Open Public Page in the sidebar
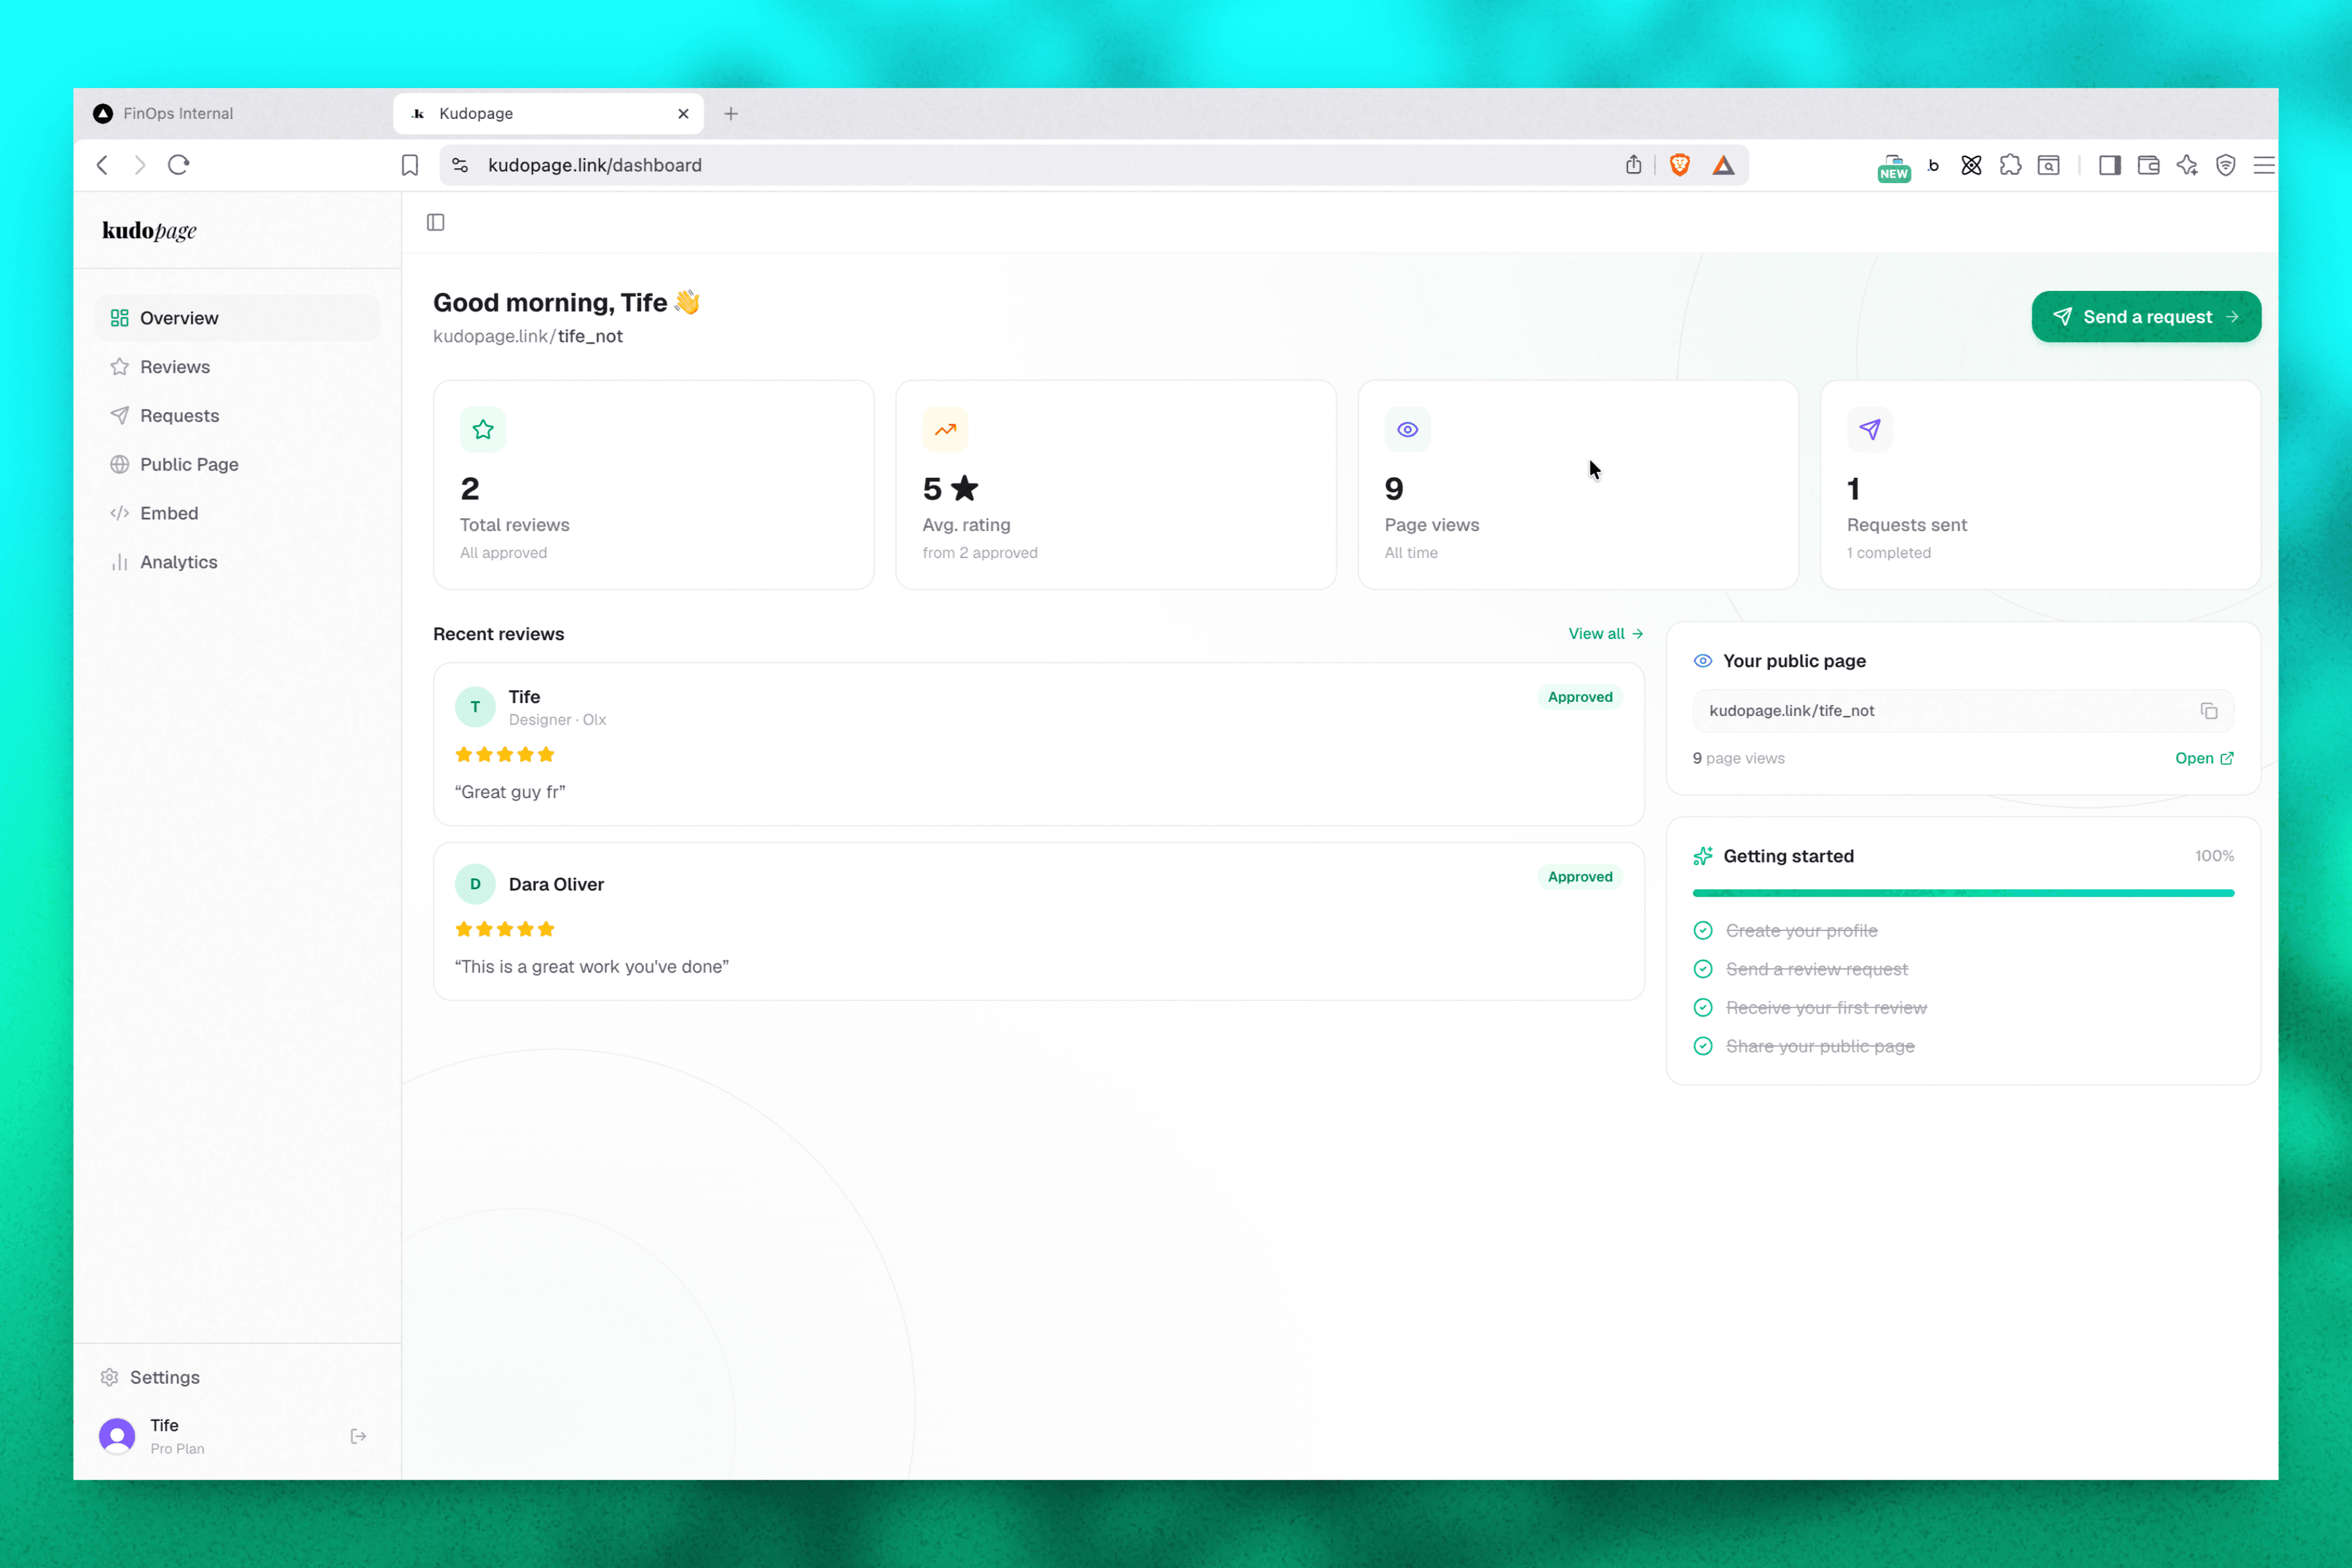 point(237,464)
